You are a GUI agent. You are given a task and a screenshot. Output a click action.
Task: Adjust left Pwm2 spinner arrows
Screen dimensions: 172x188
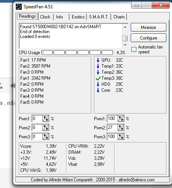tap(46, 127)
